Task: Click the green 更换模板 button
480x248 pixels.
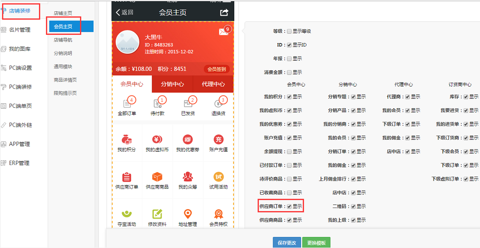Action: pos(316,243)
